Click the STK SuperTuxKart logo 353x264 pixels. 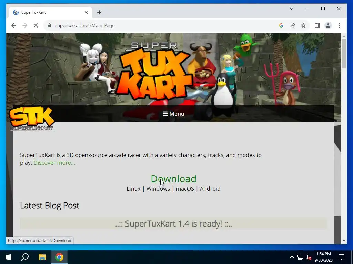(32, 118)
